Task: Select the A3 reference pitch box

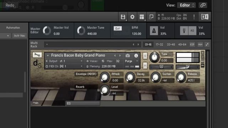Action: click(192, 31)
